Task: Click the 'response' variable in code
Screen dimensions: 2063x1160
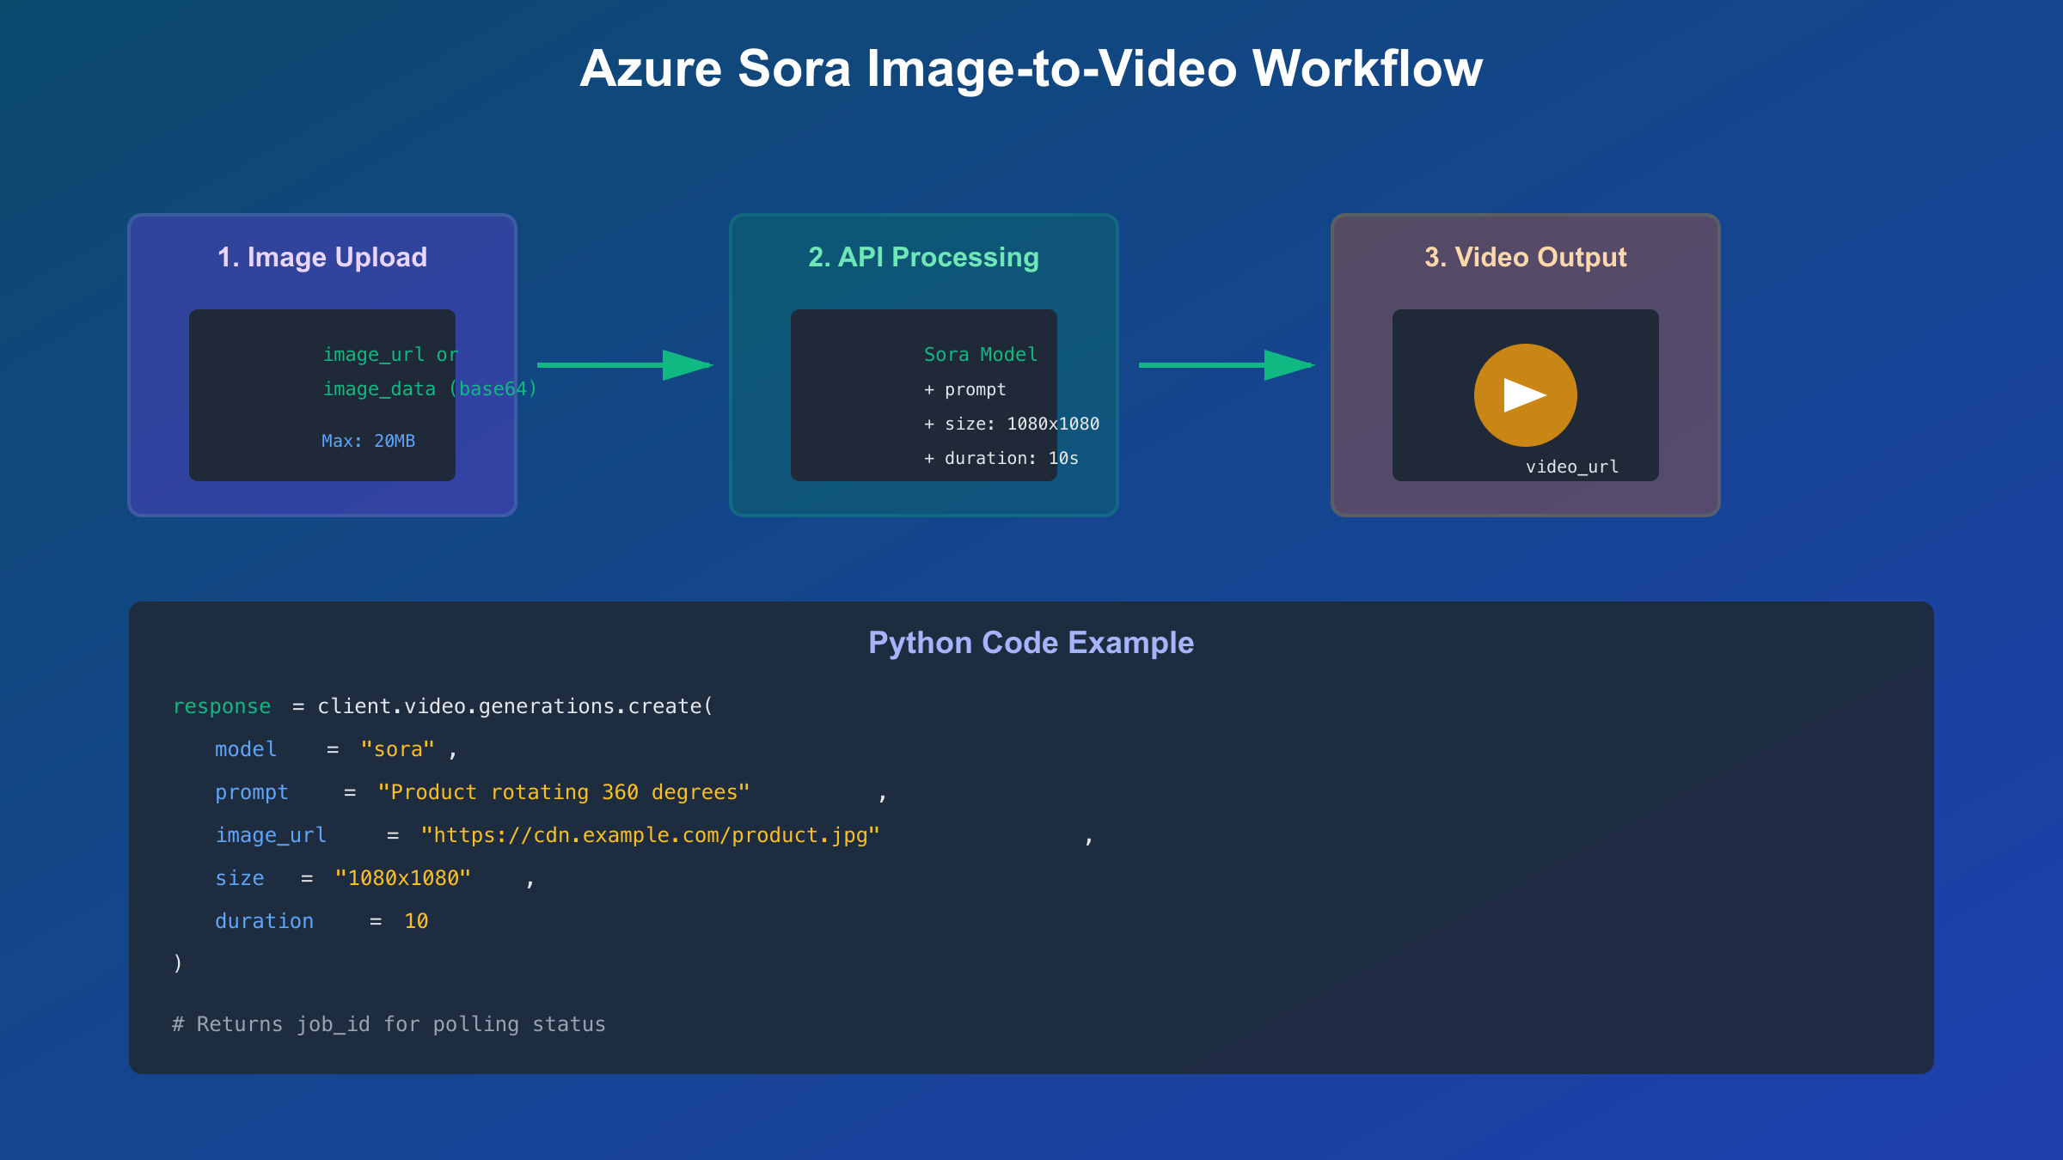Action: [x=222, y=706]
